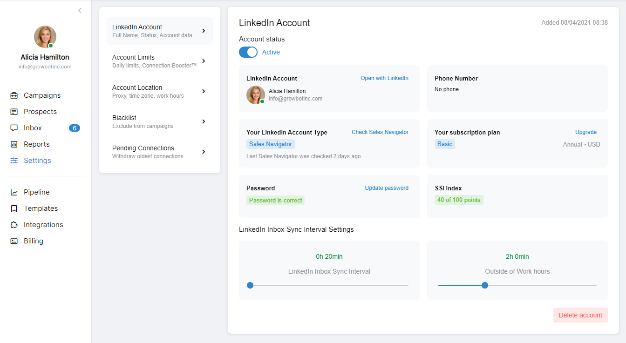Open the Pipeline view
Screen dimensions: 626x343
click(36, 192)
